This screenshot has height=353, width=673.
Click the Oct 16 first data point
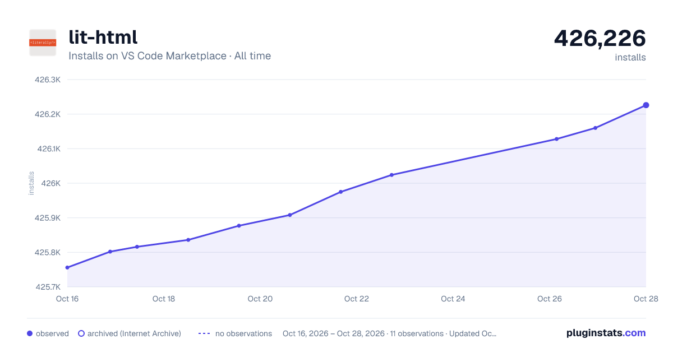67,267
